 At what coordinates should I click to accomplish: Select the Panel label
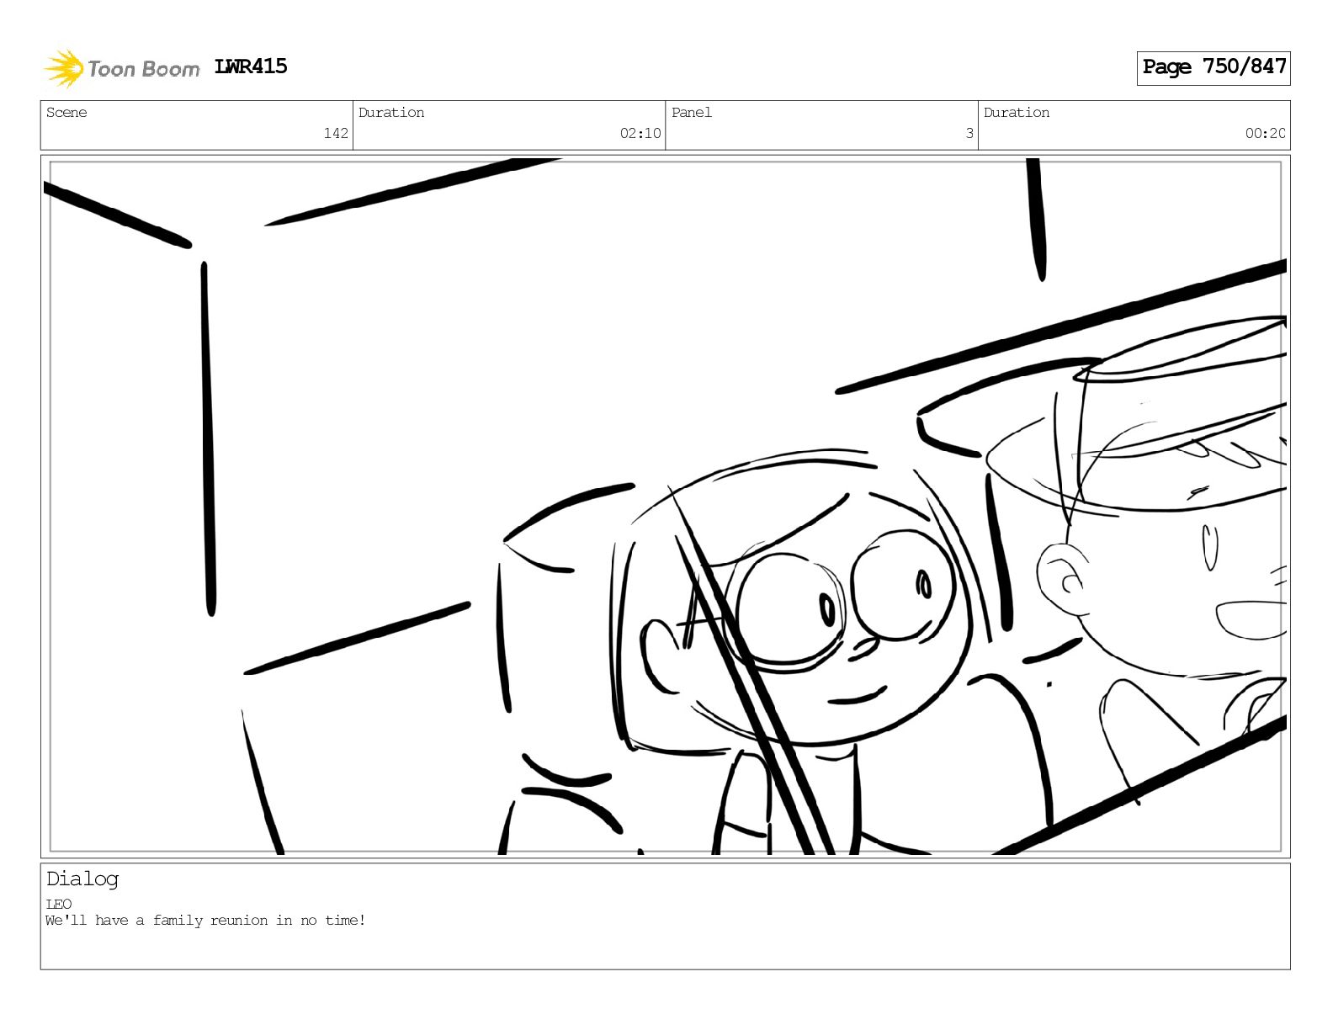692,113
